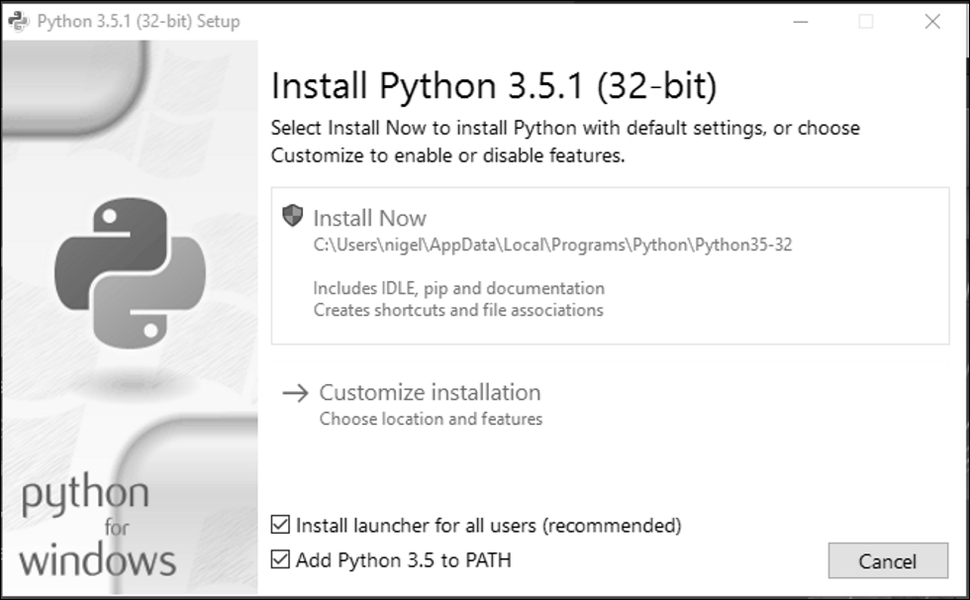Uncheck the Install launcher for all users checkbox
970x600 pixels.
point(281,525)
